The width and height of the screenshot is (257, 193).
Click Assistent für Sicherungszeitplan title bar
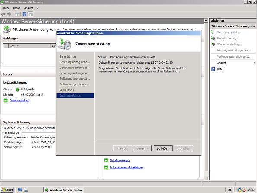(128, 33)
